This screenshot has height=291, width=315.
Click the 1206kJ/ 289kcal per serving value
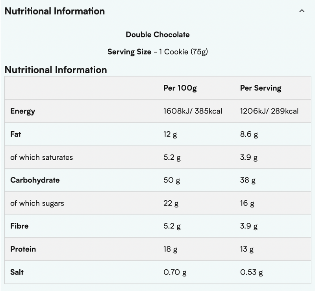269,111
